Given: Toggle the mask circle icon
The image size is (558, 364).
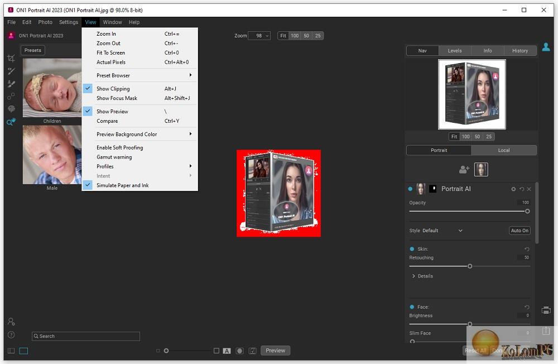Looking at the screenshot, I should pos(240,351).
